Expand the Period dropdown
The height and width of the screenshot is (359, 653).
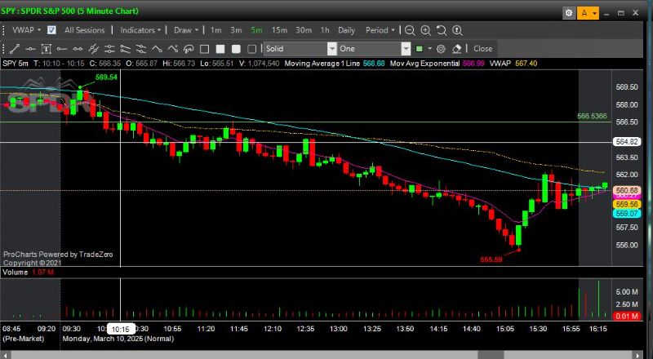pos(380,30)
